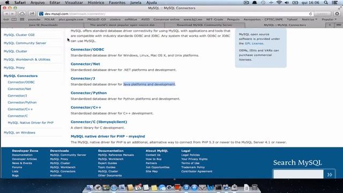Screen dimensions: 343x193
Task: Open Wi-Fi status icon in menu bar
Action: click(279, 3)
